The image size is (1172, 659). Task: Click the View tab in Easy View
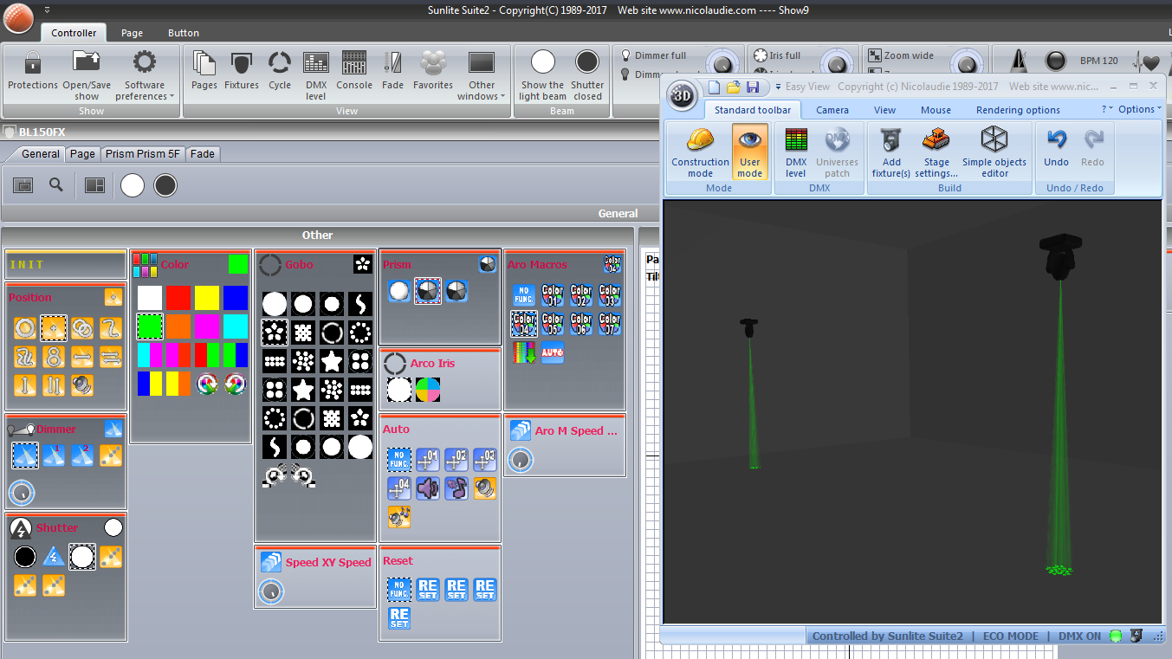(884, 110)
